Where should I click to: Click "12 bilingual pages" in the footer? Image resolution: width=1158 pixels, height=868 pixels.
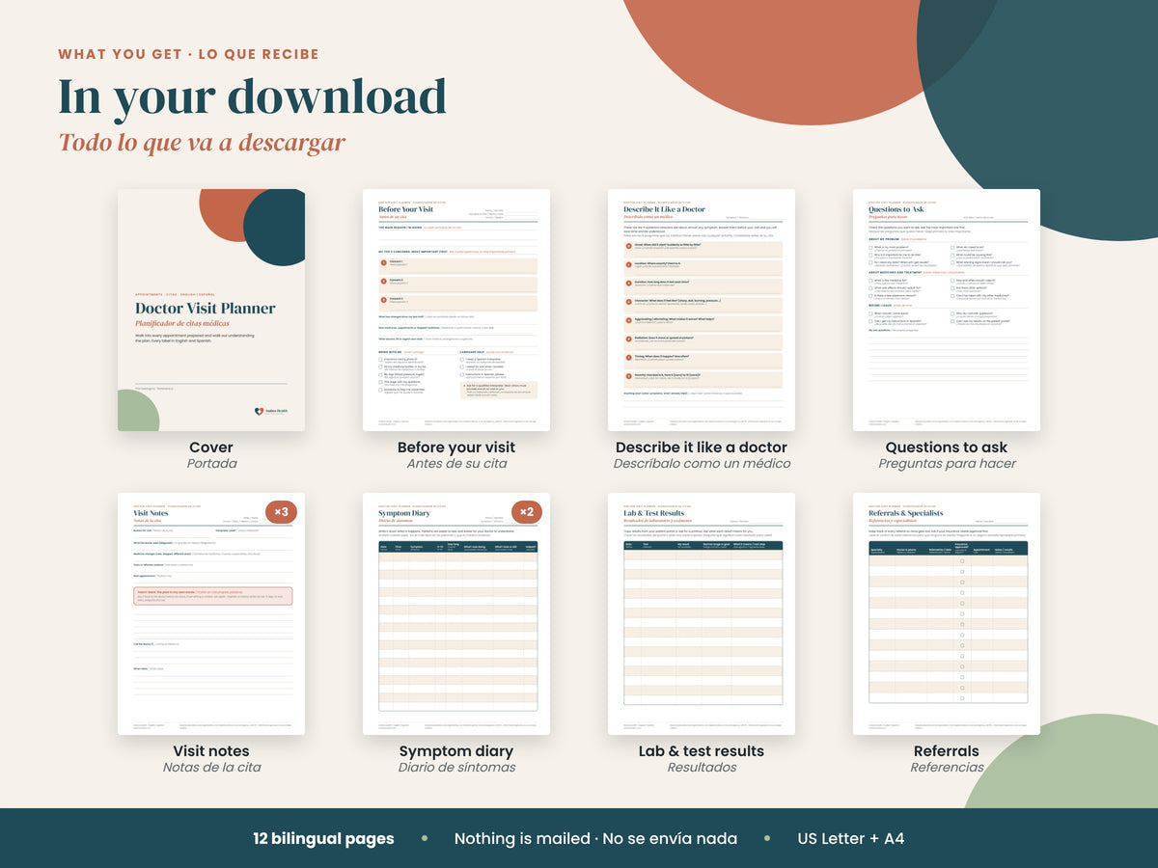[323, 839]
